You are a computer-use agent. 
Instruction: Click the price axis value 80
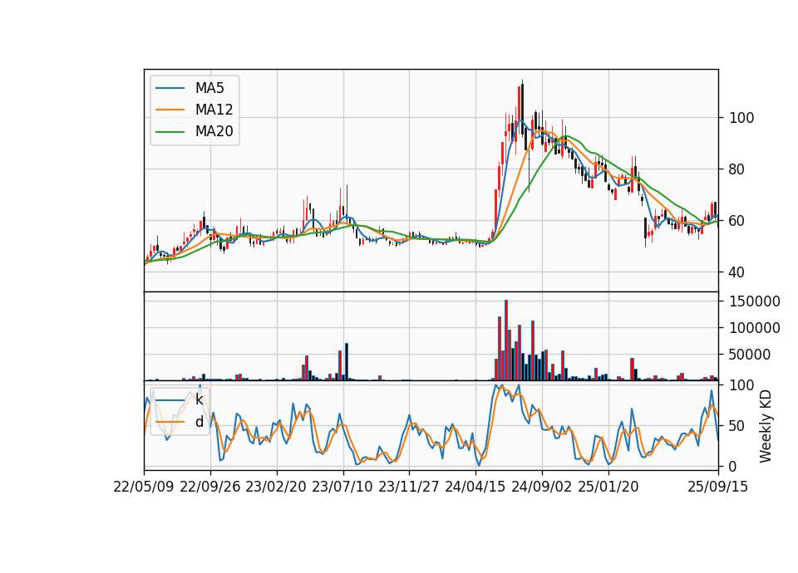coord(737,169)
